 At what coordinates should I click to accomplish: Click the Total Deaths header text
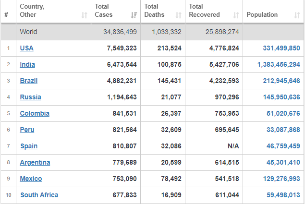[x=154, y=11]
